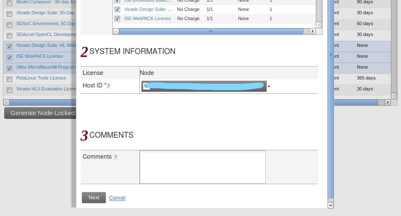This screenshot has width=401, height=216.
Task: Uncheck Xilinx MicroBlaze/All Programmable checkbox
Action: click(10, 68)
